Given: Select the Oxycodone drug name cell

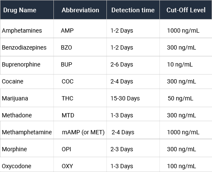Looking at the screenshot, I should click(x=27, y=164).
